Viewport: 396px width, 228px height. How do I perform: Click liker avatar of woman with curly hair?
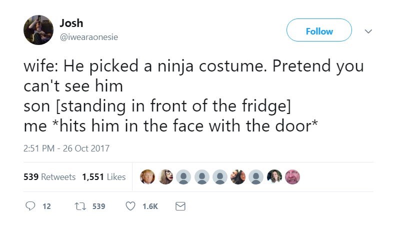click(x=274, y=177)
